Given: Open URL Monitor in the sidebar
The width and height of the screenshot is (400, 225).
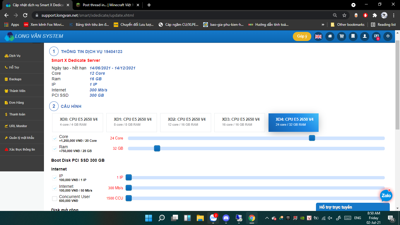Looking at the screenshot, I should click(22, 126).
